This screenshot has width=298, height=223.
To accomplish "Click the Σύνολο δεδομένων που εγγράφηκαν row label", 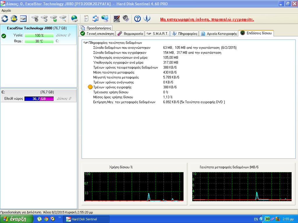I will (x=120, y=53).
